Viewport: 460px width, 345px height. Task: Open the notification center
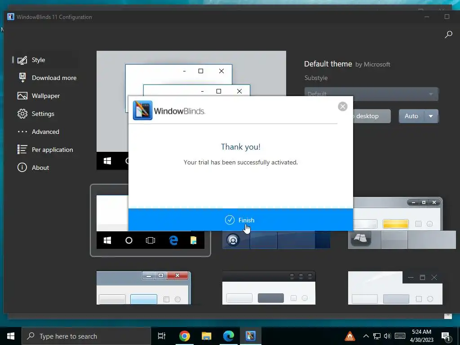click(x=446, y=336)
